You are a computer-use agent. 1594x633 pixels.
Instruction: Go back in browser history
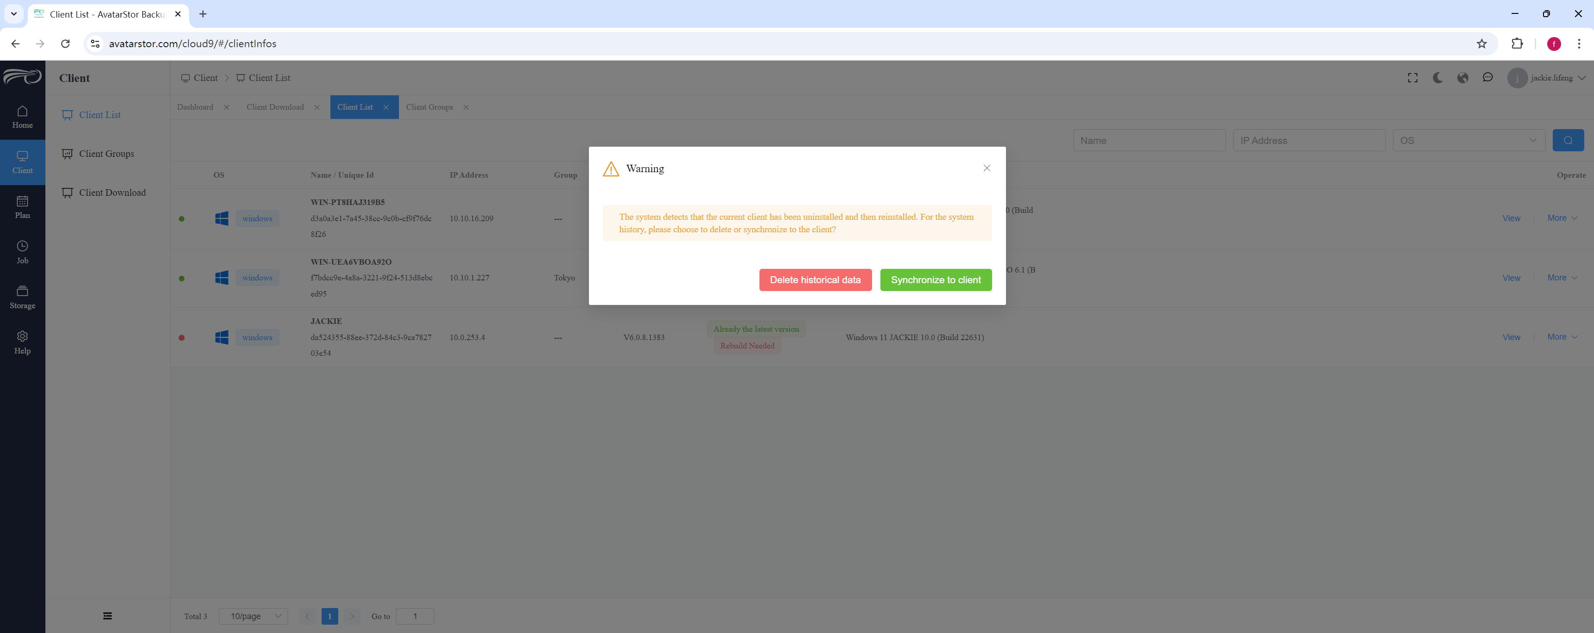(15, 44)
